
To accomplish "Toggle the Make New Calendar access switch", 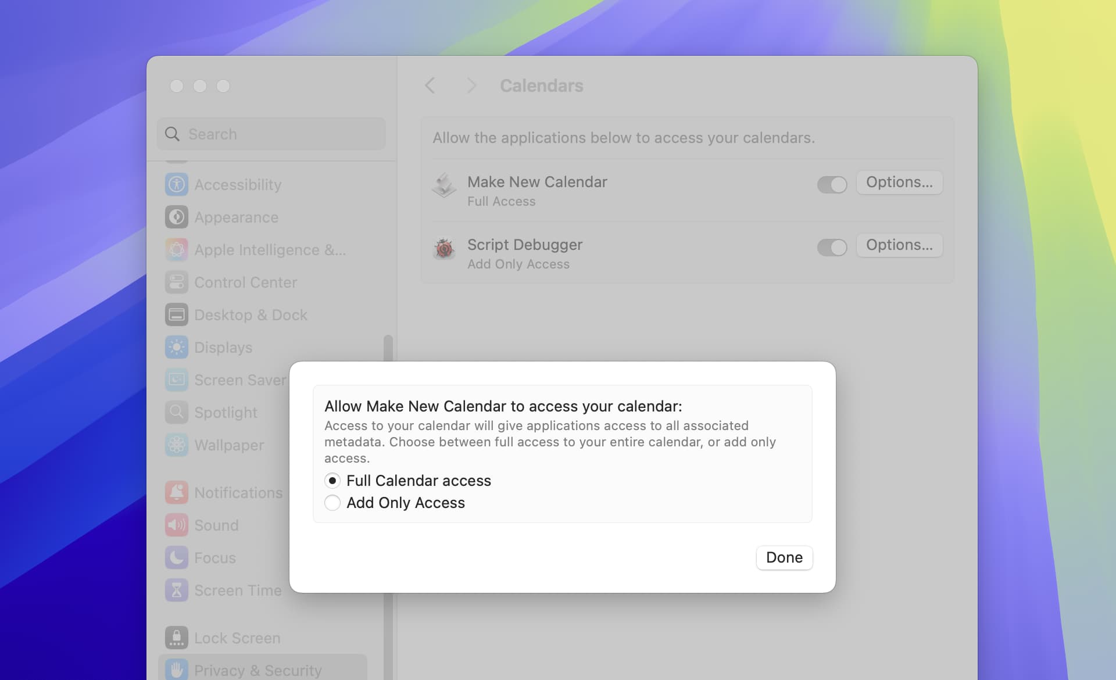I will coord(832,185).
